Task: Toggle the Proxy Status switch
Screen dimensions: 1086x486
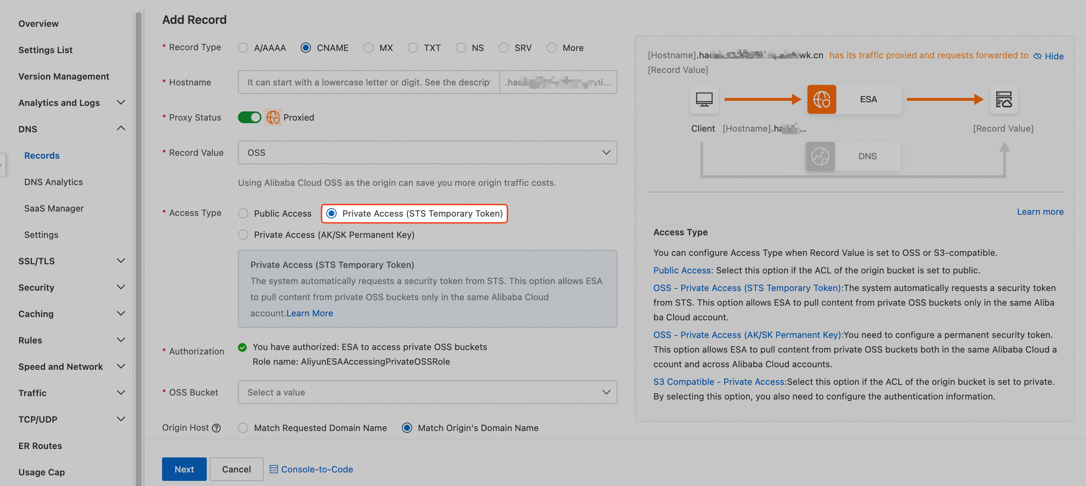Action: tap(250, 117)
